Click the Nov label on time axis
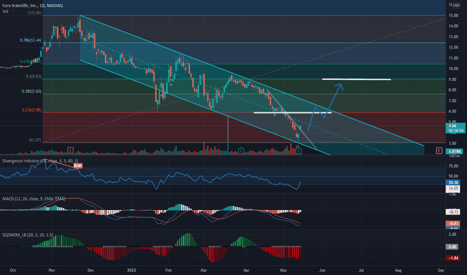This screenshot has height=275, width=467. tap(52, 270)
